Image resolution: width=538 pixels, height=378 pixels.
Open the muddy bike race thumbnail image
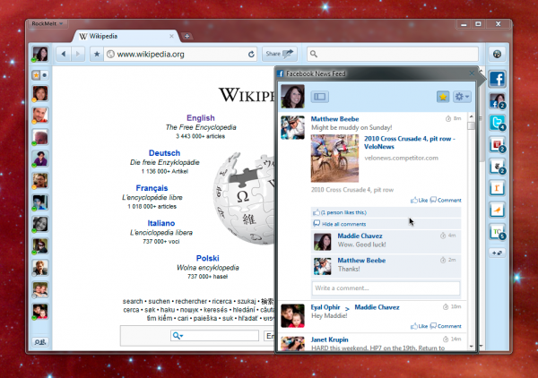334,159
